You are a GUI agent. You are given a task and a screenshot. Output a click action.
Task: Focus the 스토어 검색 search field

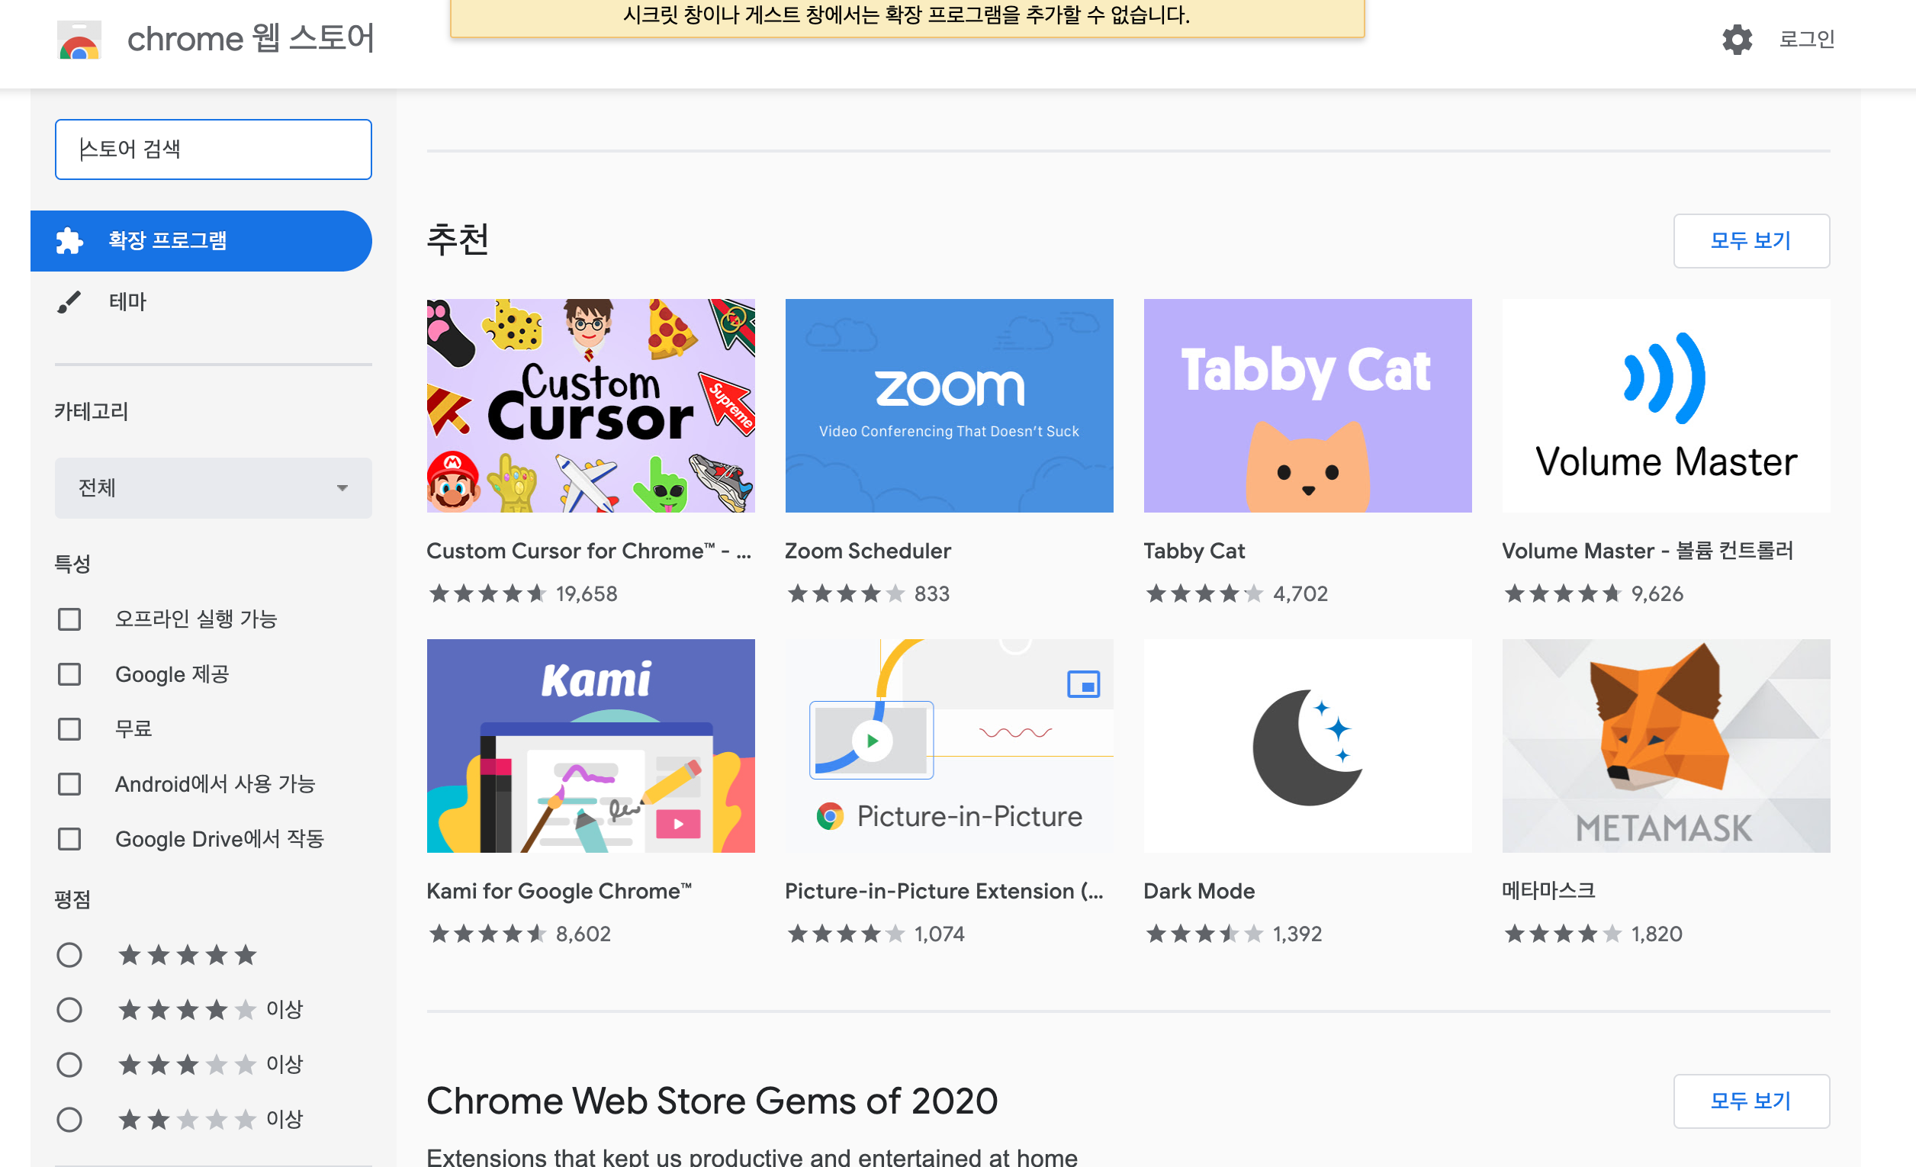[x=213, y=149]
